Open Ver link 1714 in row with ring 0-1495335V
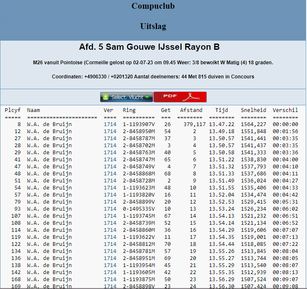Viewport: 307px width, 289px height. [x=110, y=209]
